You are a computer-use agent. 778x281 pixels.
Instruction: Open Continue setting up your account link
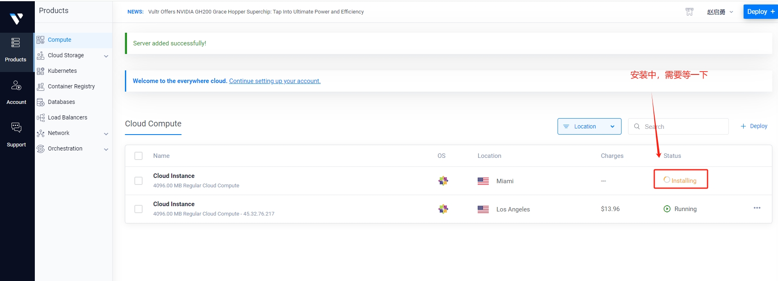(275, 81)
